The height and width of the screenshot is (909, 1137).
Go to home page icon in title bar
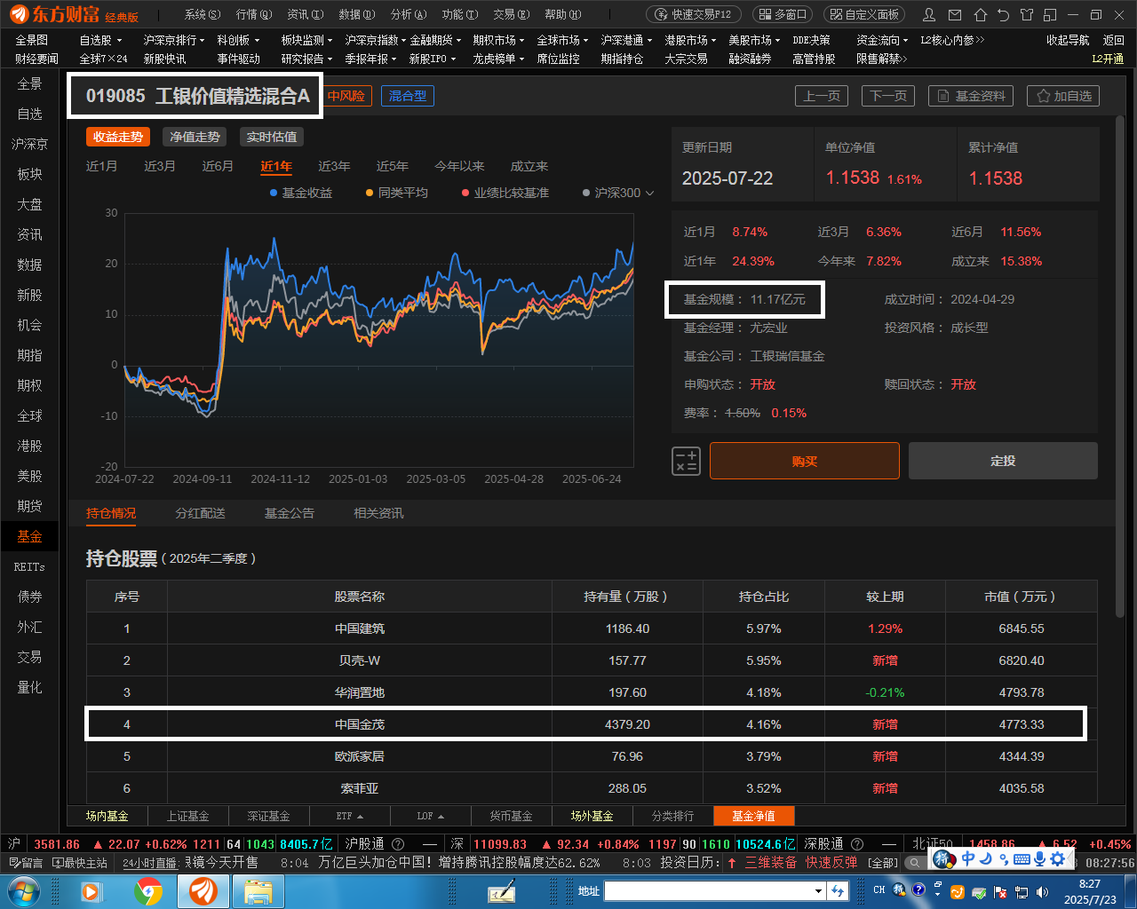[980, 14]
